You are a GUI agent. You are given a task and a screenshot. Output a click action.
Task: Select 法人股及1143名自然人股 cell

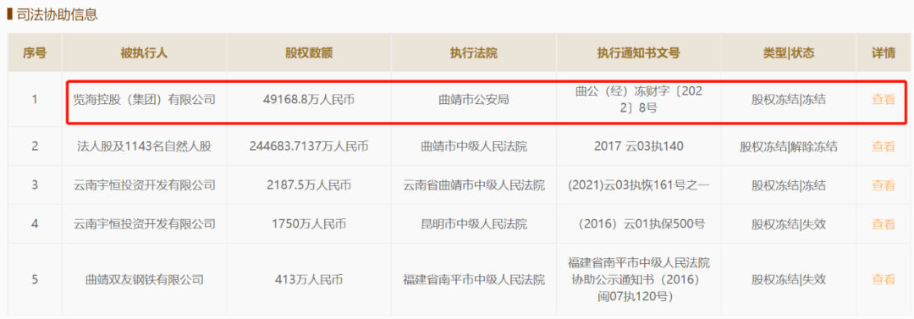[x=144, y=147]
